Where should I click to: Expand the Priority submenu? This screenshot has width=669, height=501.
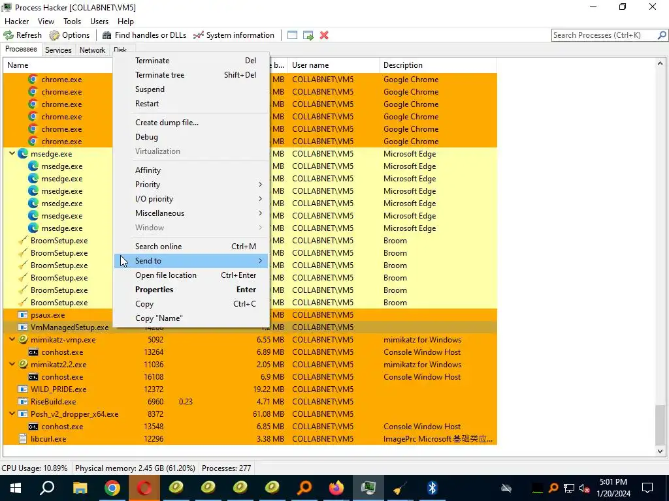click(x=191, y=185)
